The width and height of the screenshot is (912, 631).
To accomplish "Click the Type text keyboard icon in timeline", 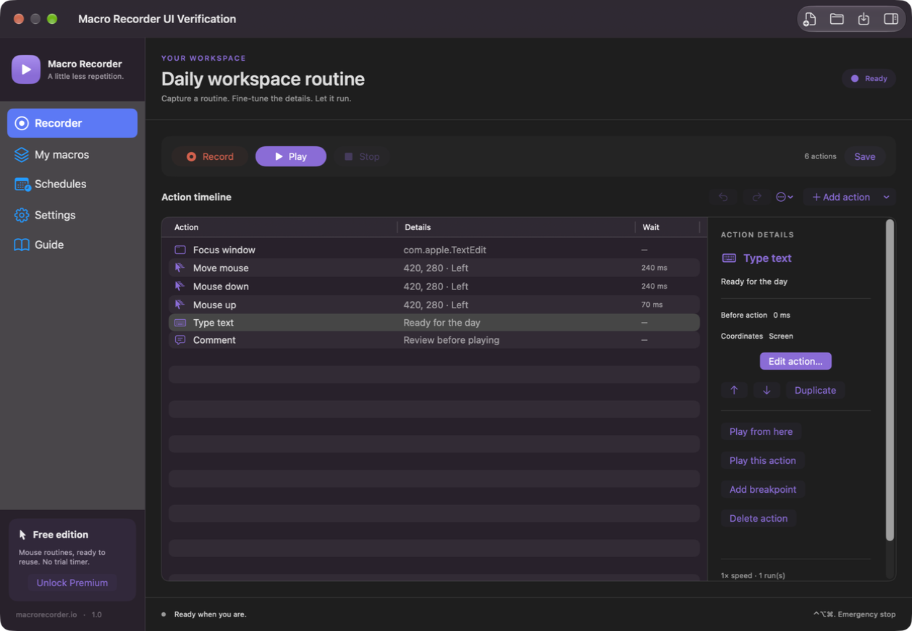I will pos(180,323).
